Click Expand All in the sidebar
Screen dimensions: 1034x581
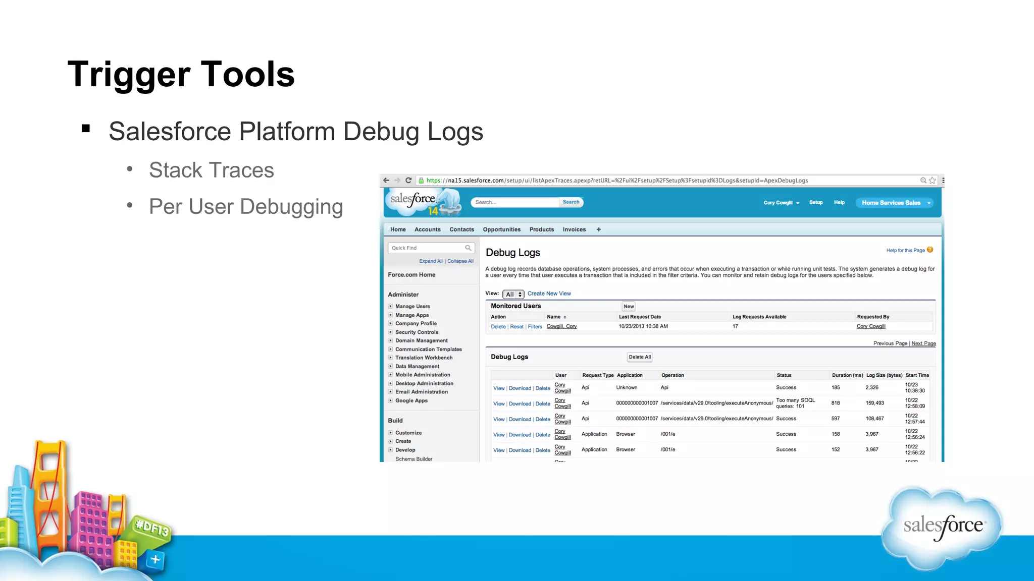tap(431, 261)
